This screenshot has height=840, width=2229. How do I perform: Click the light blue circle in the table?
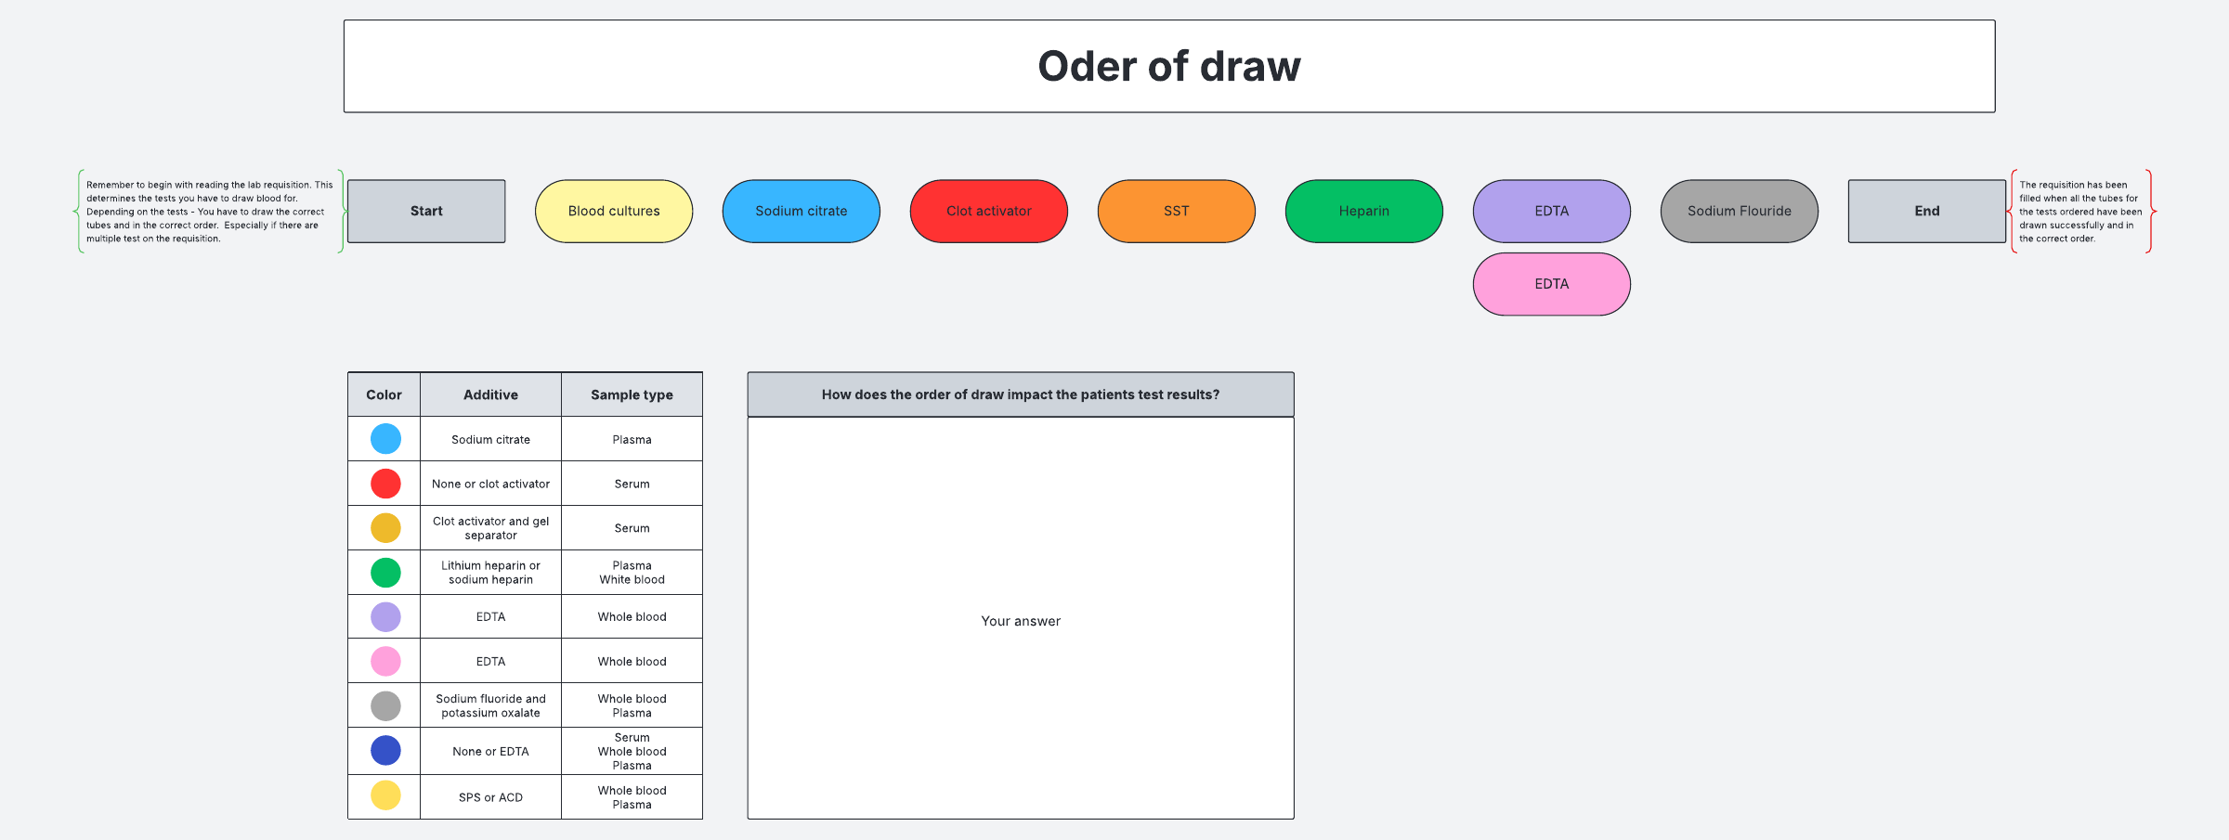(385, 439)
